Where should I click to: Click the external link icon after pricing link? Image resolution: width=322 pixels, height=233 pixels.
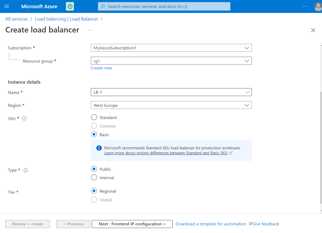coord(231,153)
